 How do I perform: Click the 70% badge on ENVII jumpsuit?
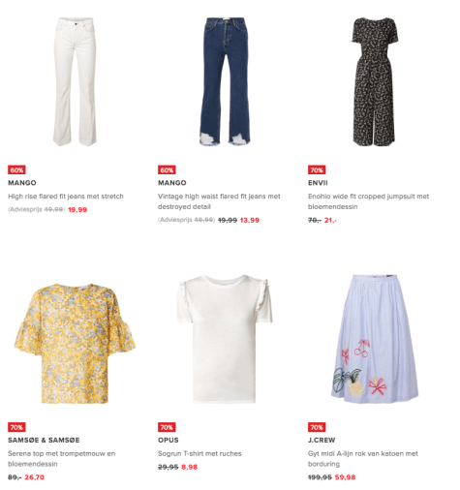point(317,169)
